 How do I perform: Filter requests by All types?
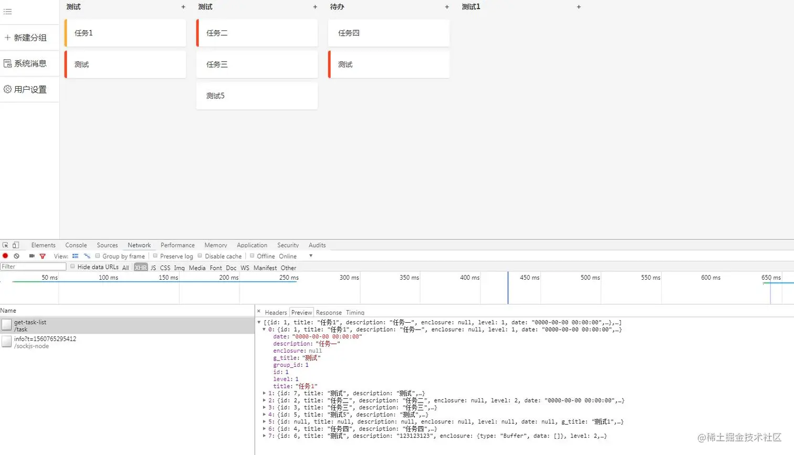(126, 268)
